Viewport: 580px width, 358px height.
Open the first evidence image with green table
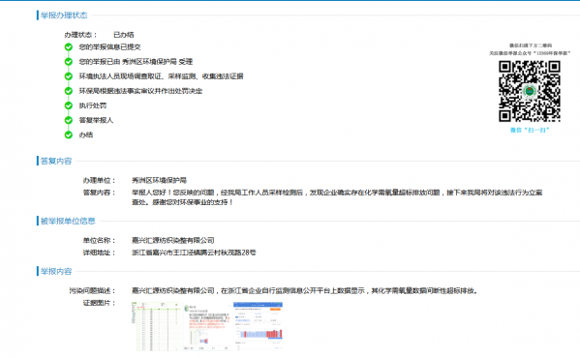157,326
